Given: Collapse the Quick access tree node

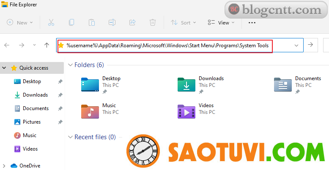Looking at the screenshot, I should 4,68.
